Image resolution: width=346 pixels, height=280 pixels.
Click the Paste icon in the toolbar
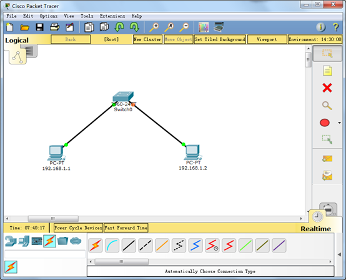click(x=104, y=27)
